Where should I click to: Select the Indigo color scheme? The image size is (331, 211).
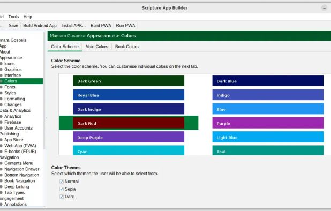coord(268,95)
